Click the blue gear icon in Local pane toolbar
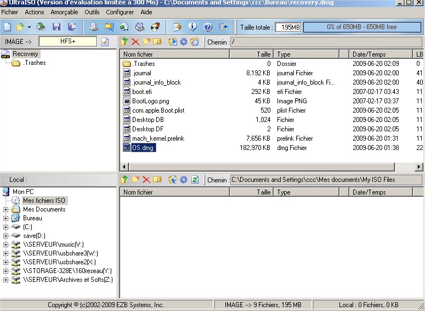This screenshot has width=425, height=311. 184,180
